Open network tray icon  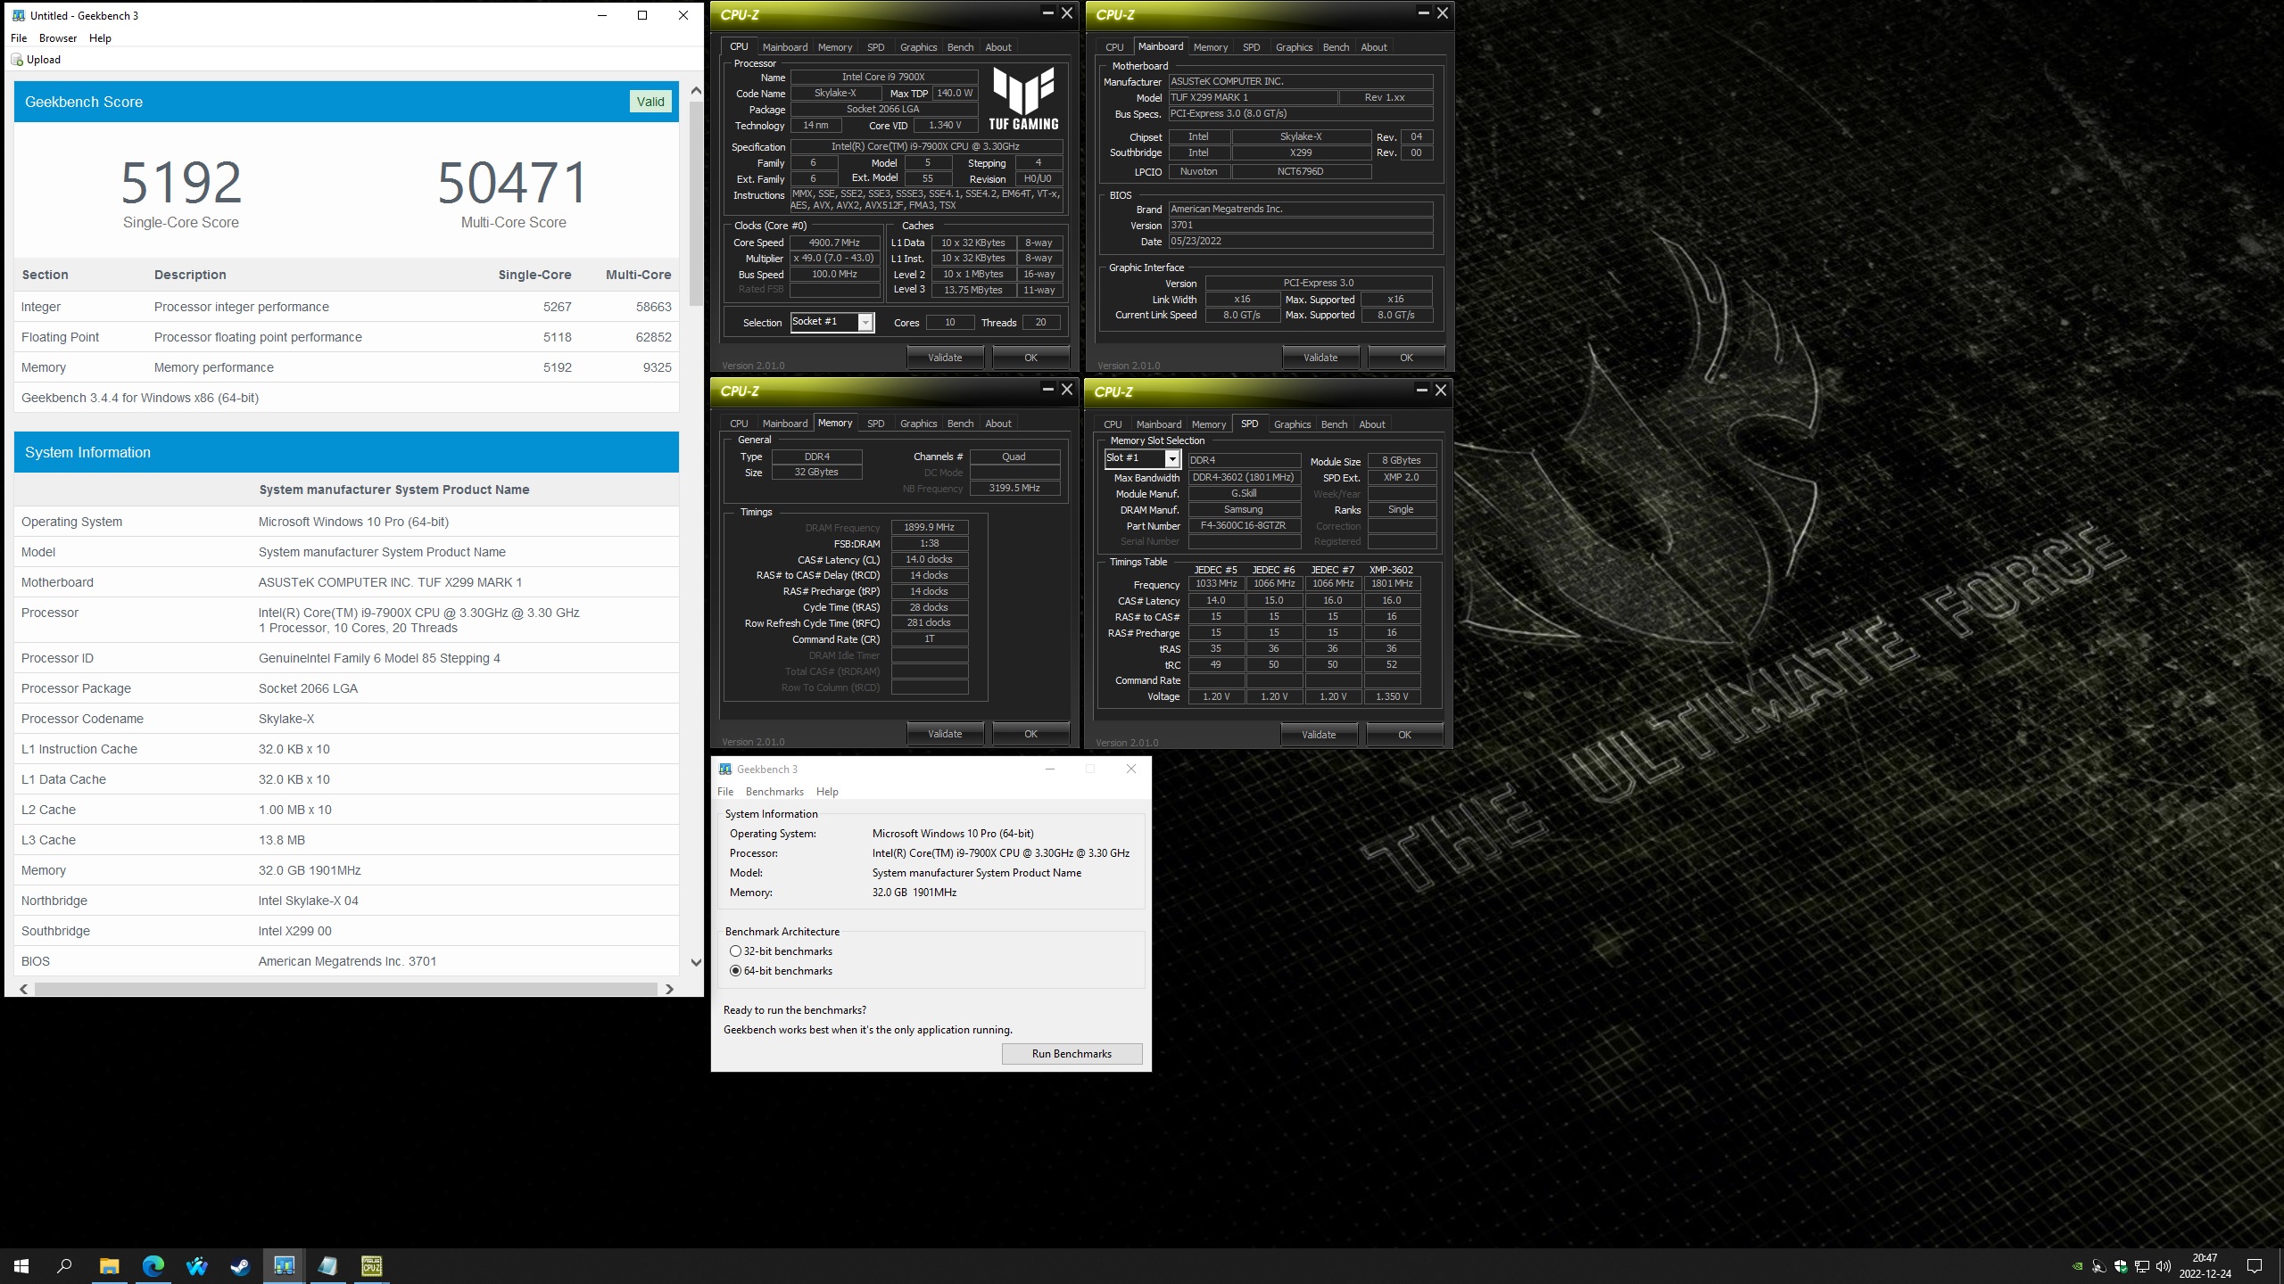pos(2141,1266)
